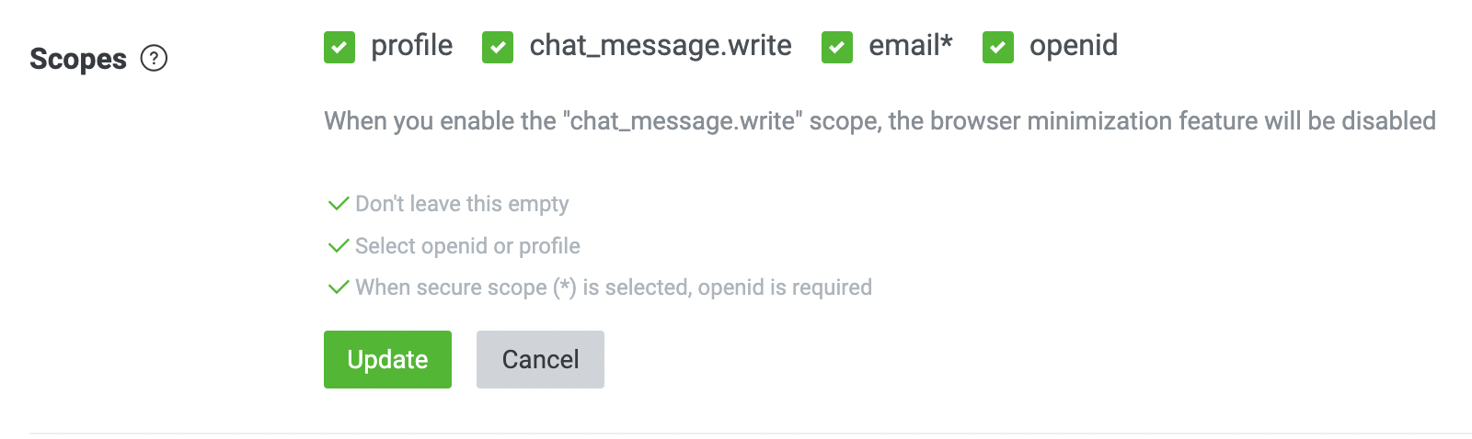The height and width of the screenshot is (439, 1472).
Task: Click the checkmark next to "Select openid or profile"
Action: 339,245
